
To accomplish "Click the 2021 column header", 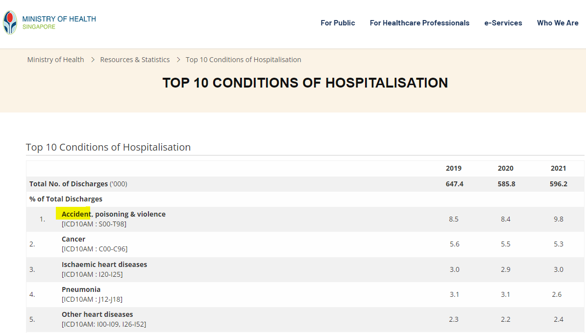I will click(x=558, y=168).
